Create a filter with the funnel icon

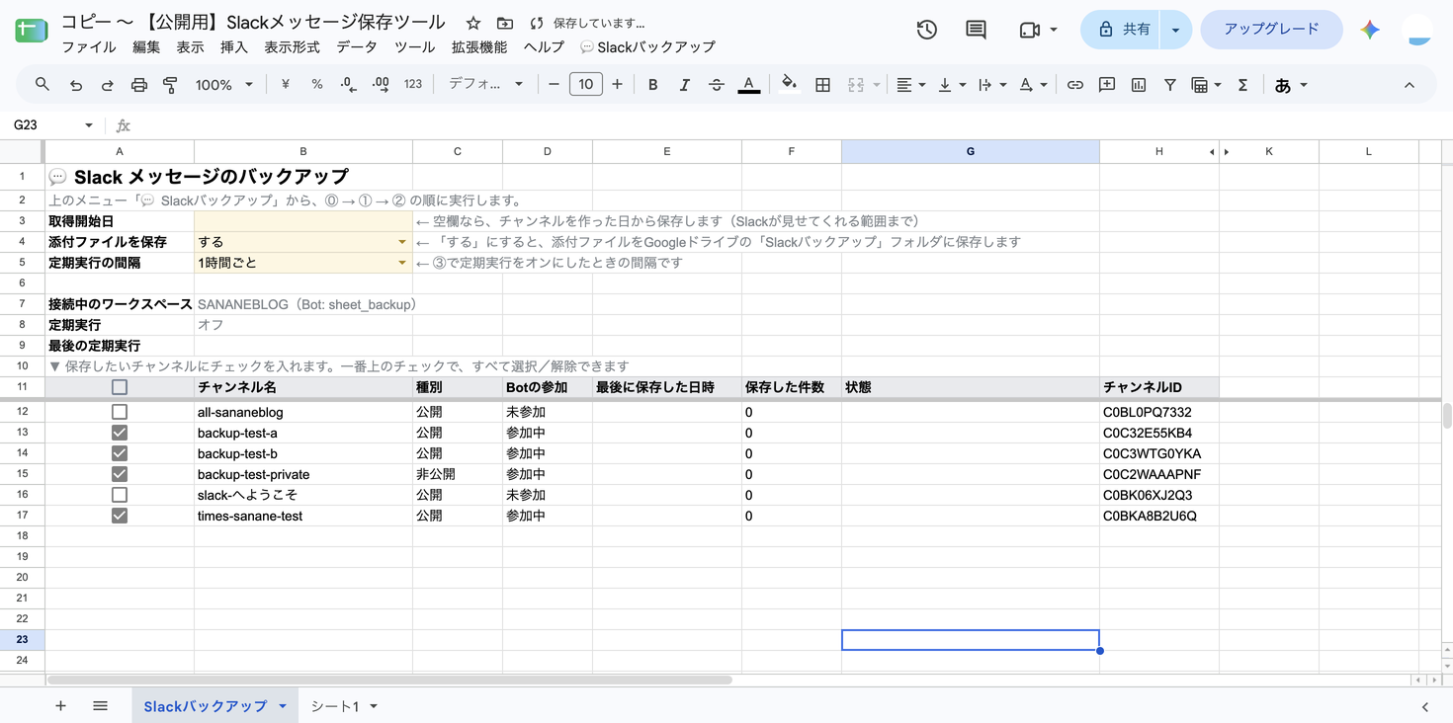point(1170,85)
